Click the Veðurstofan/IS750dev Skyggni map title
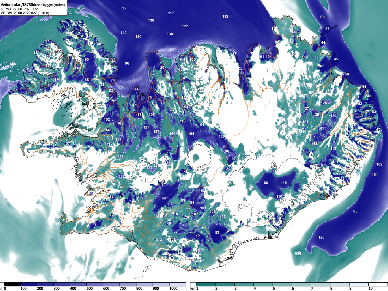The height and width of the screenshot is (291, 388). tap(33, 5)
